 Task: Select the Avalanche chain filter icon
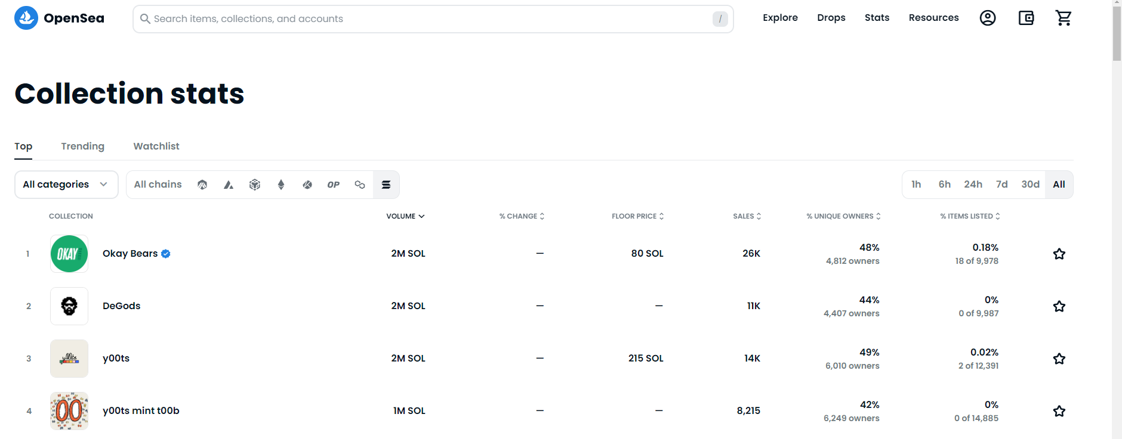click(x=229, y=185)
